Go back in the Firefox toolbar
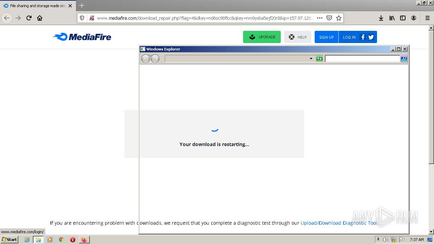Image resolution: width=434 pixels, height=244 pixels. click(x=7, y=18)
